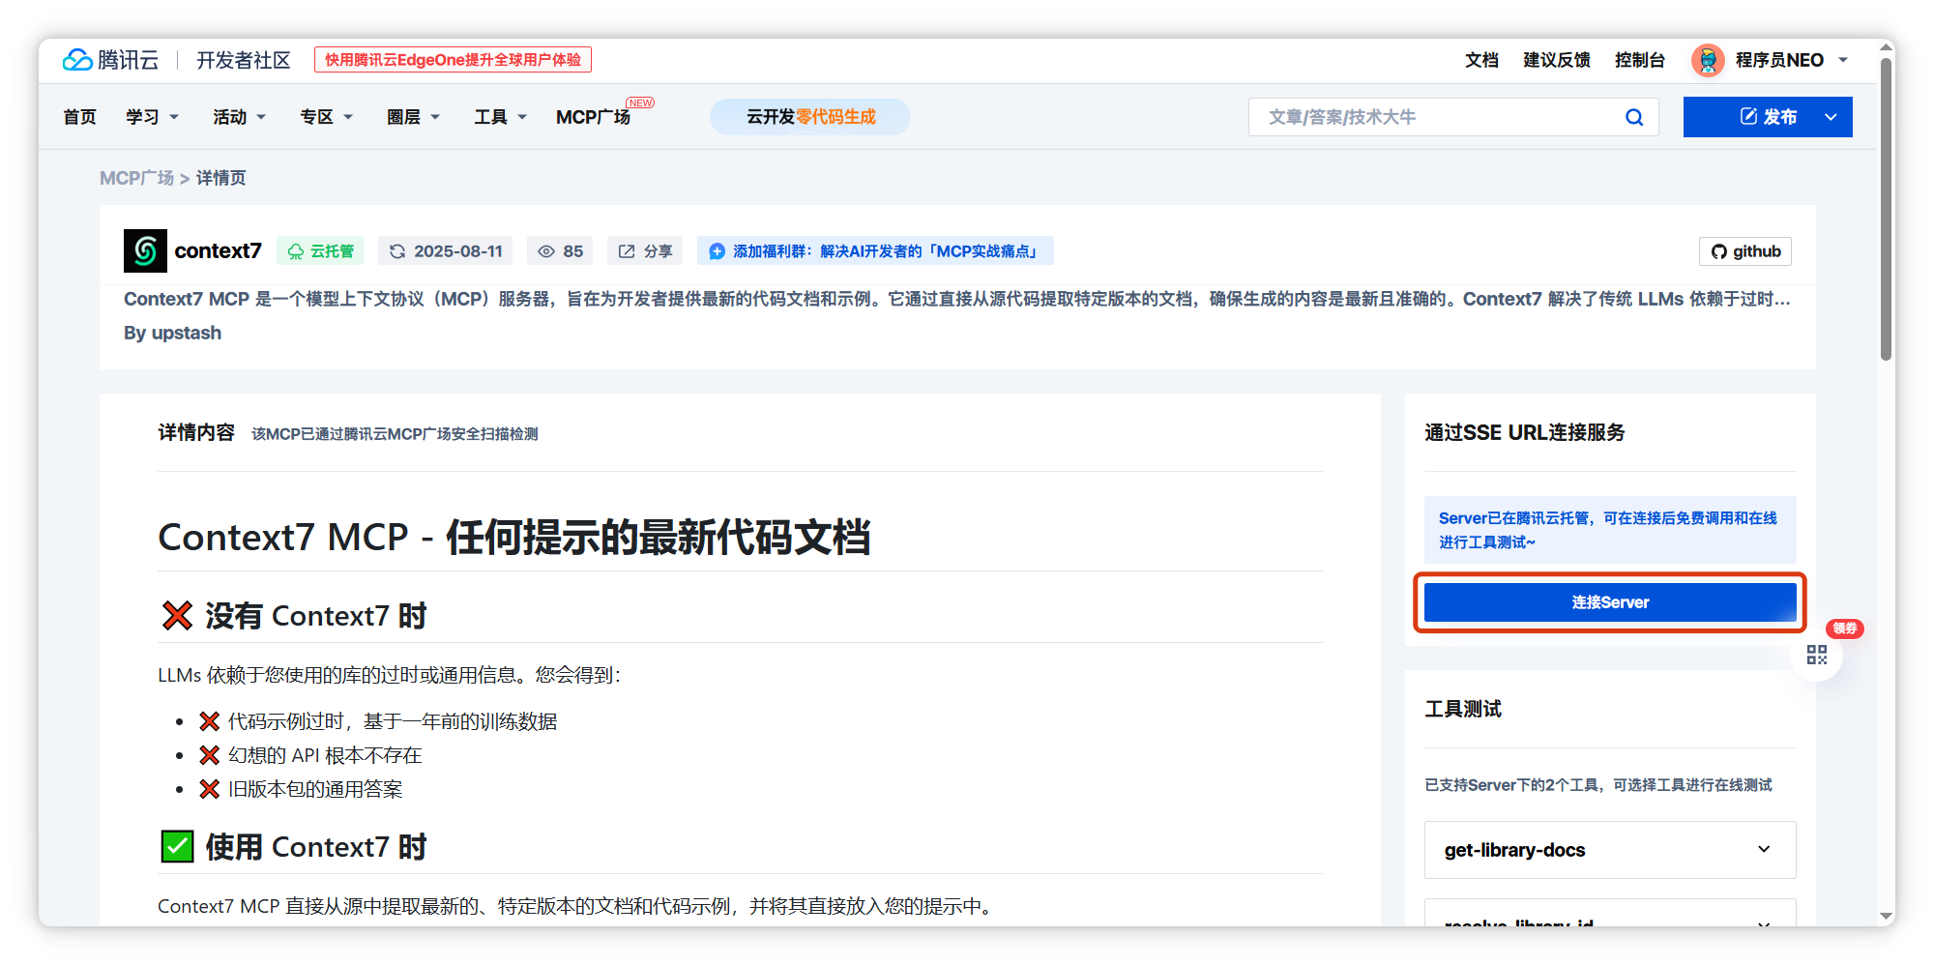
Task: Click the 连接Server button
Action: point(1609,601)
